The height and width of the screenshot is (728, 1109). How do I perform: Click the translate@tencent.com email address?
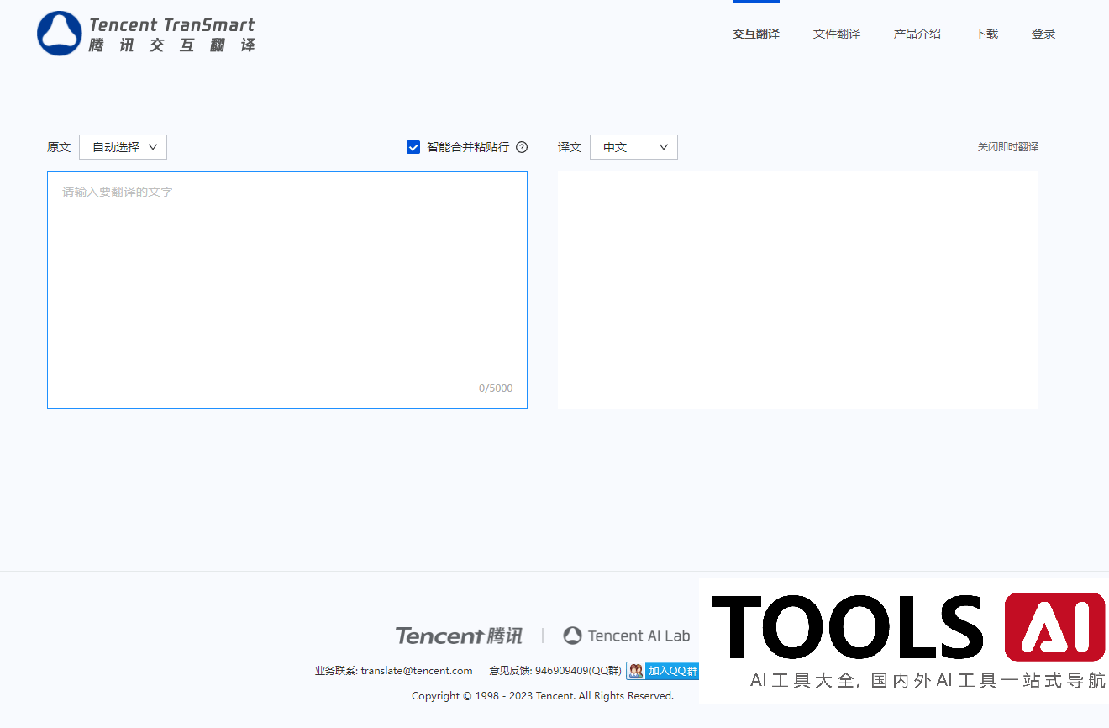[416, 671]
